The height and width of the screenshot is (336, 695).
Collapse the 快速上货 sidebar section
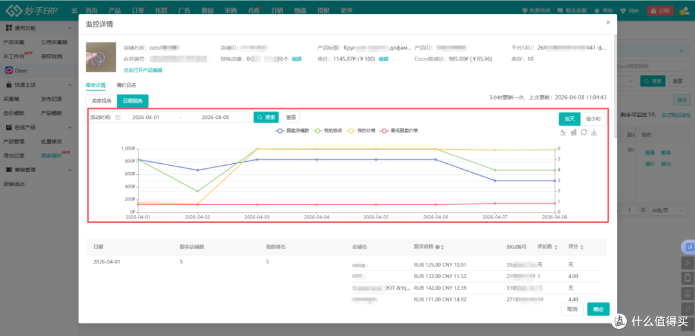69,85
